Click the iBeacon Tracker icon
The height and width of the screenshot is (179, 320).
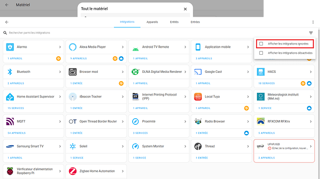pyautogui.click(x=73, y=97)
